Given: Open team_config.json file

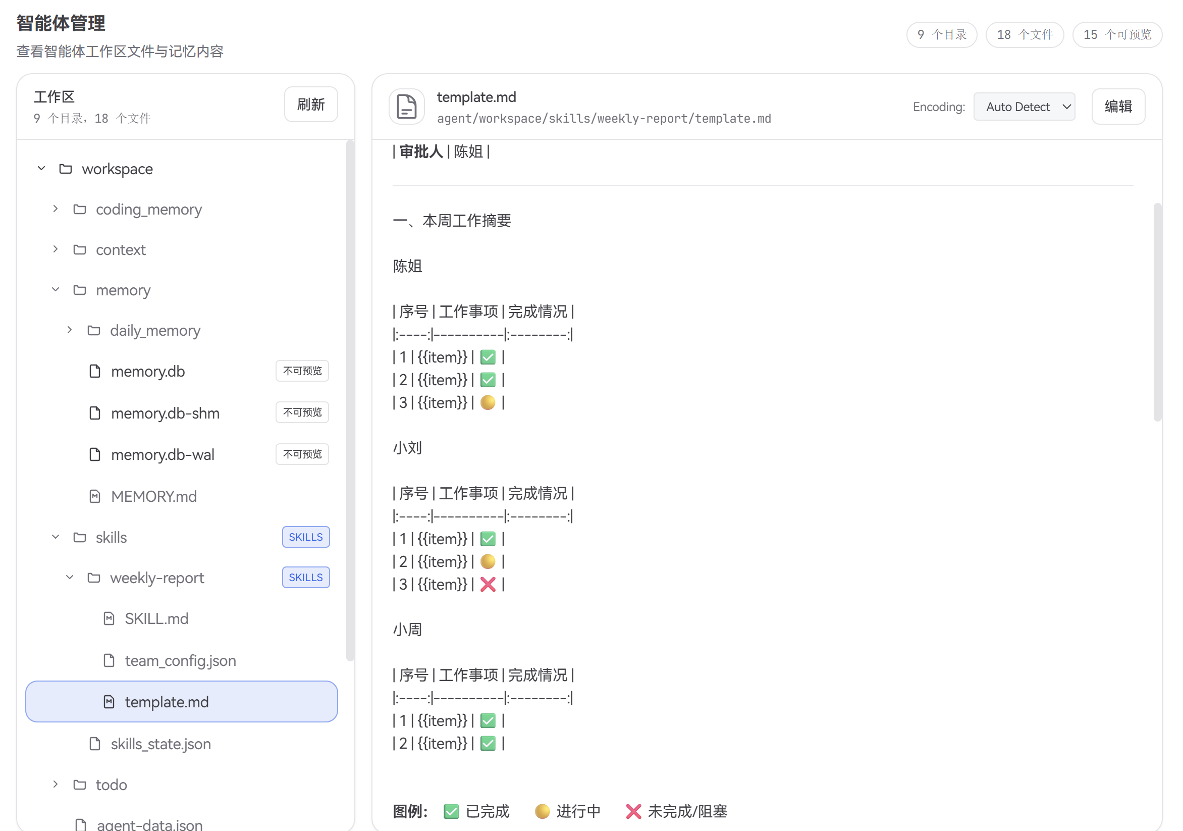Looking at the screenshot, I should (x=181, y=660).
